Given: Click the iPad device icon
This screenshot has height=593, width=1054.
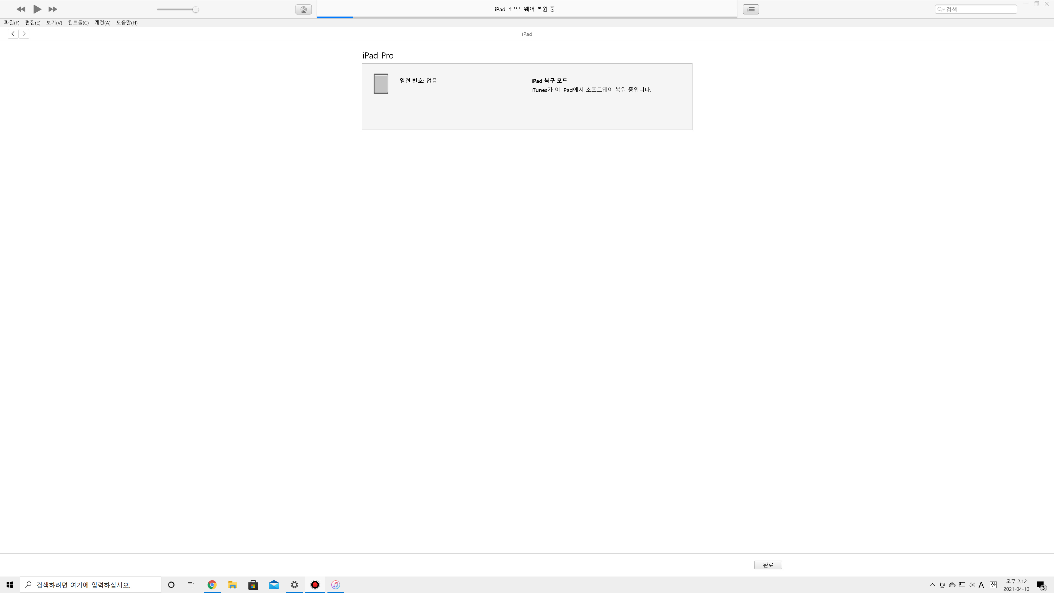Looking at the screenshot, I should [x=380, y=84].
